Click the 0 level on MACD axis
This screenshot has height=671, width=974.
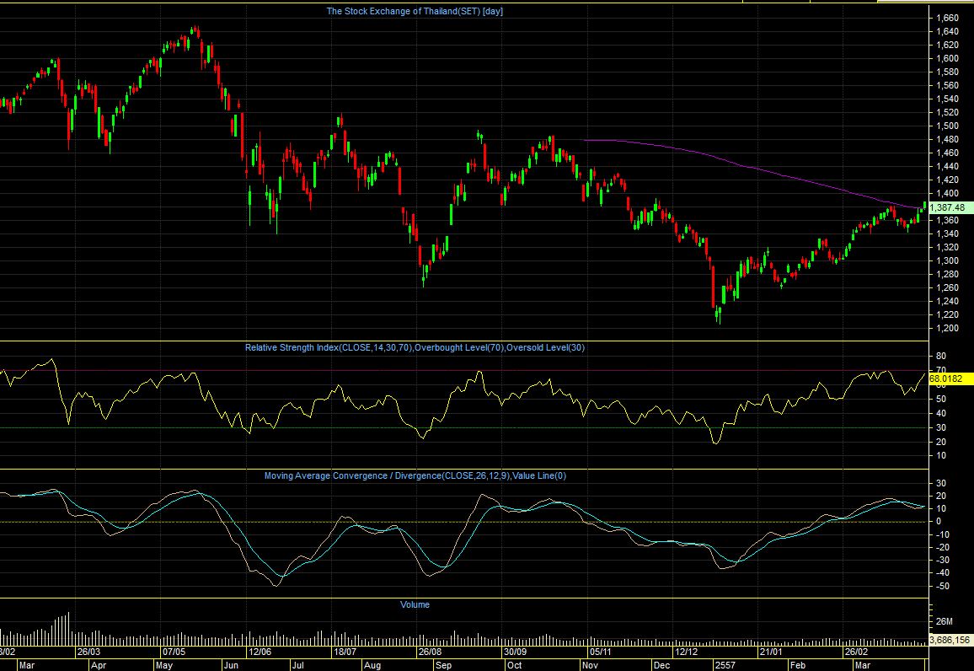point(939,521)
